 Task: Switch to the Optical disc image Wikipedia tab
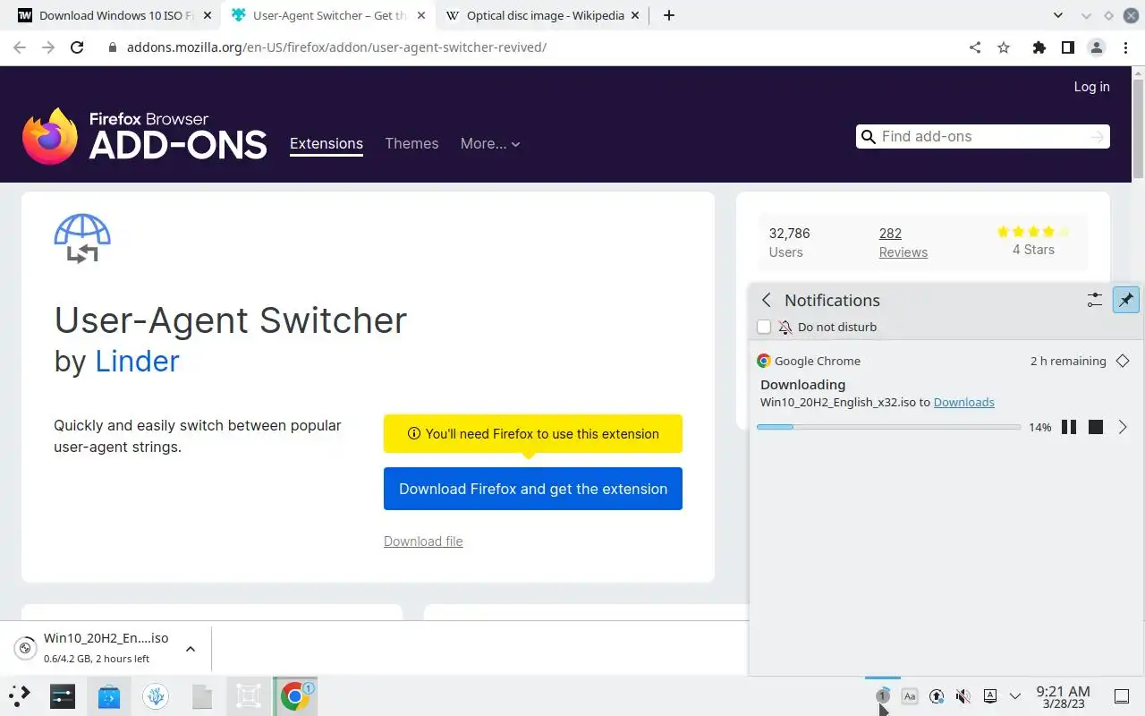[x=543, y=15]
